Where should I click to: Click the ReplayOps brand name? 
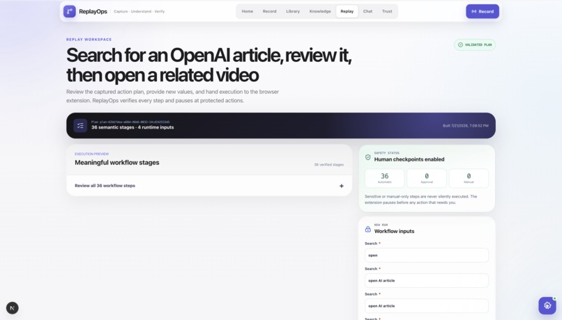click(93, 11)
